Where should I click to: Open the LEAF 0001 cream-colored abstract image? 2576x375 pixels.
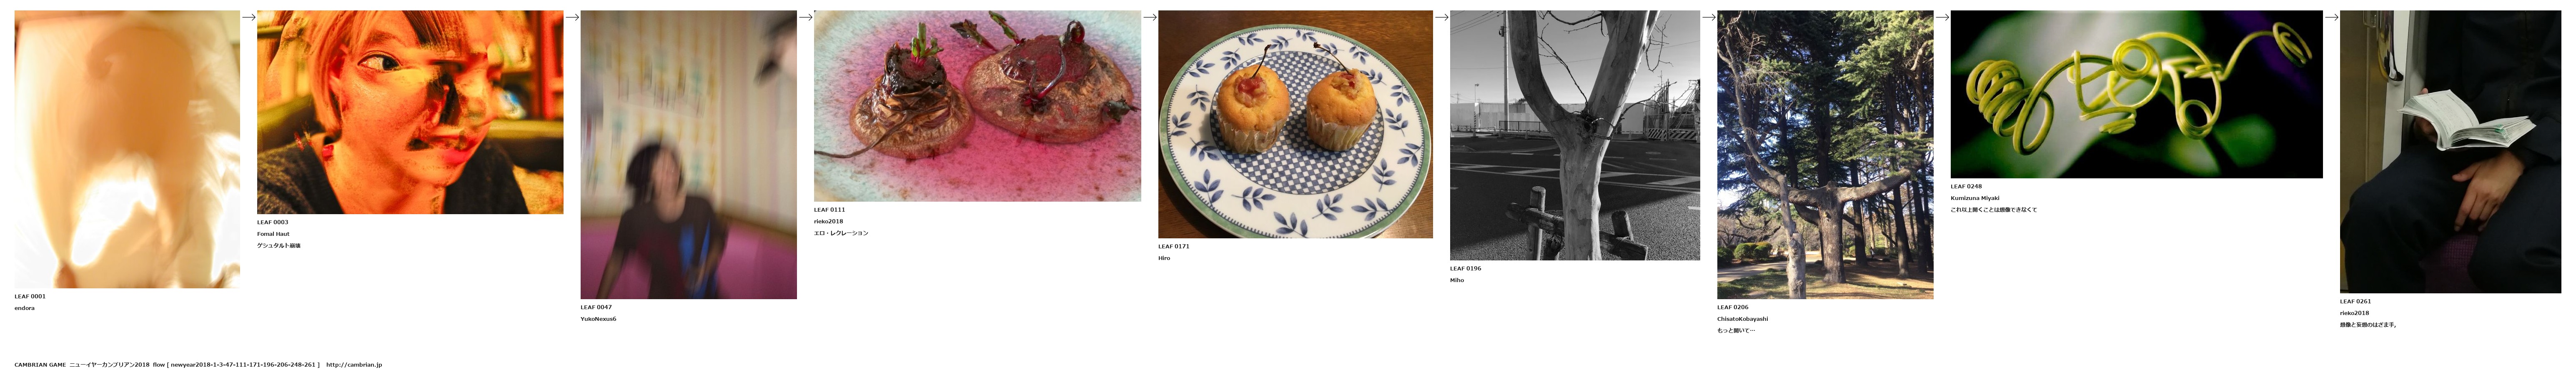pos(127,149)
